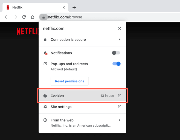Click the external link icon on Cookies row
Image resolution: width=180 pixels, height=140 pixels.
tap(120, 96)
